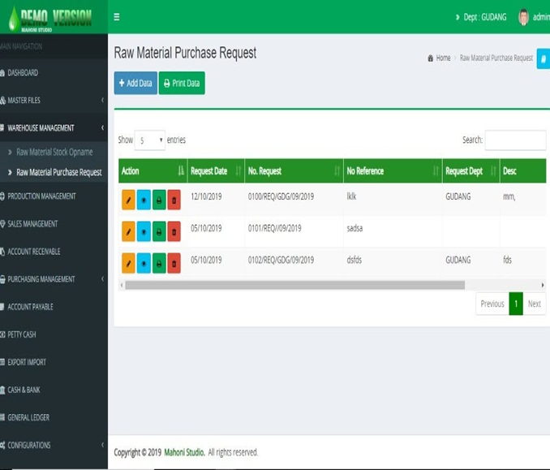
Task: Click the red delete icon for the lklk row
Action: tap(174, 200)
